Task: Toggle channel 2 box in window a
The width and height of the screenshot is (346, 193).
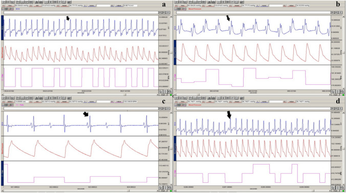Action: coord(6,9)
